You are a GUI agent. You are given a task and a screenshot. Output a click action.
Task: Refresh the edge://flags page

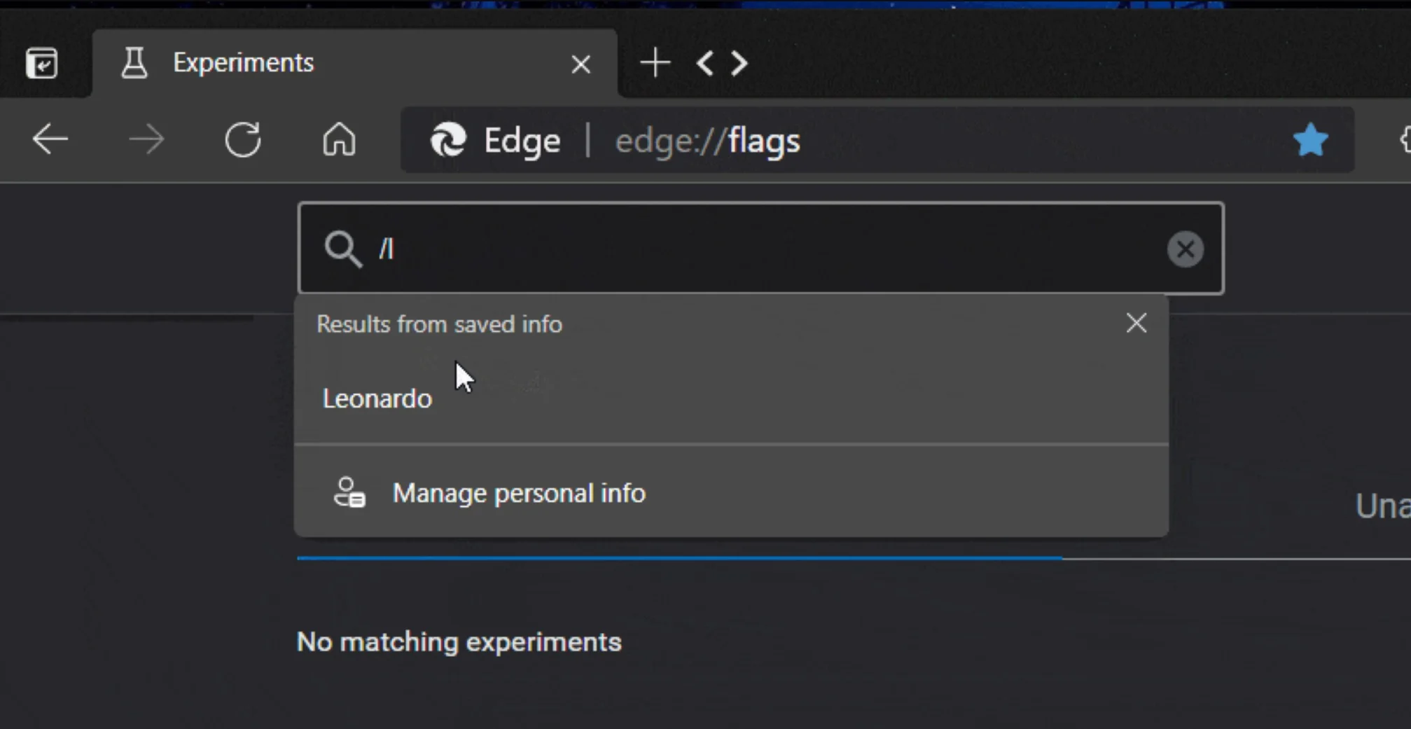[243, 139]
